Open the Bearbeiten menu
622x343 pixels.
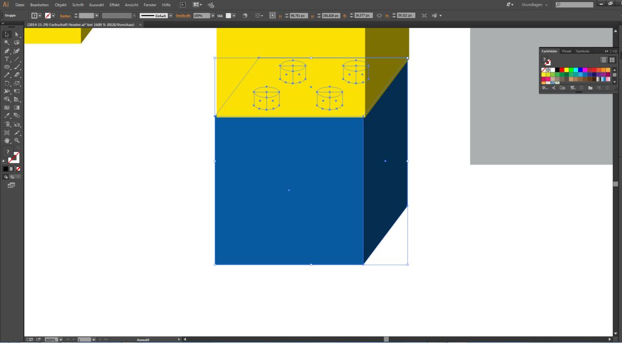pos(39,5)
